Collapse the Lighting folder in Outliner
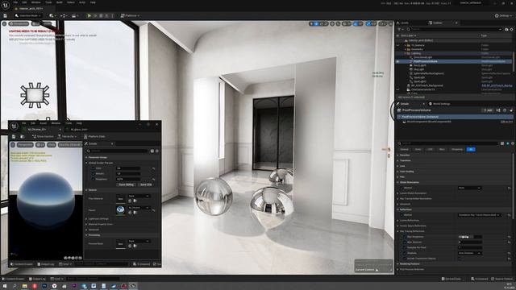Viewport: 516px width, 290px height. [405, 53]
